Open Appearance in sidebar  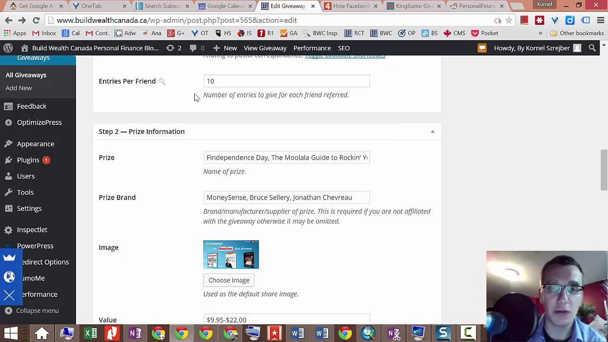point(36,144)
